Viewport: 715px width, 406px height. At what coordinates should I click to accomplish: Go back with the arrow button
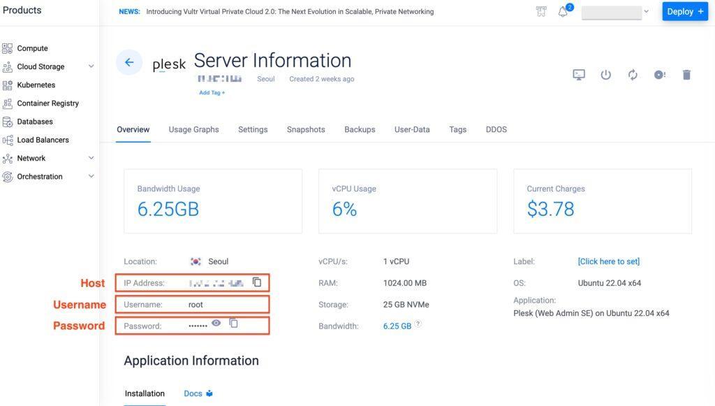point(129,62)
